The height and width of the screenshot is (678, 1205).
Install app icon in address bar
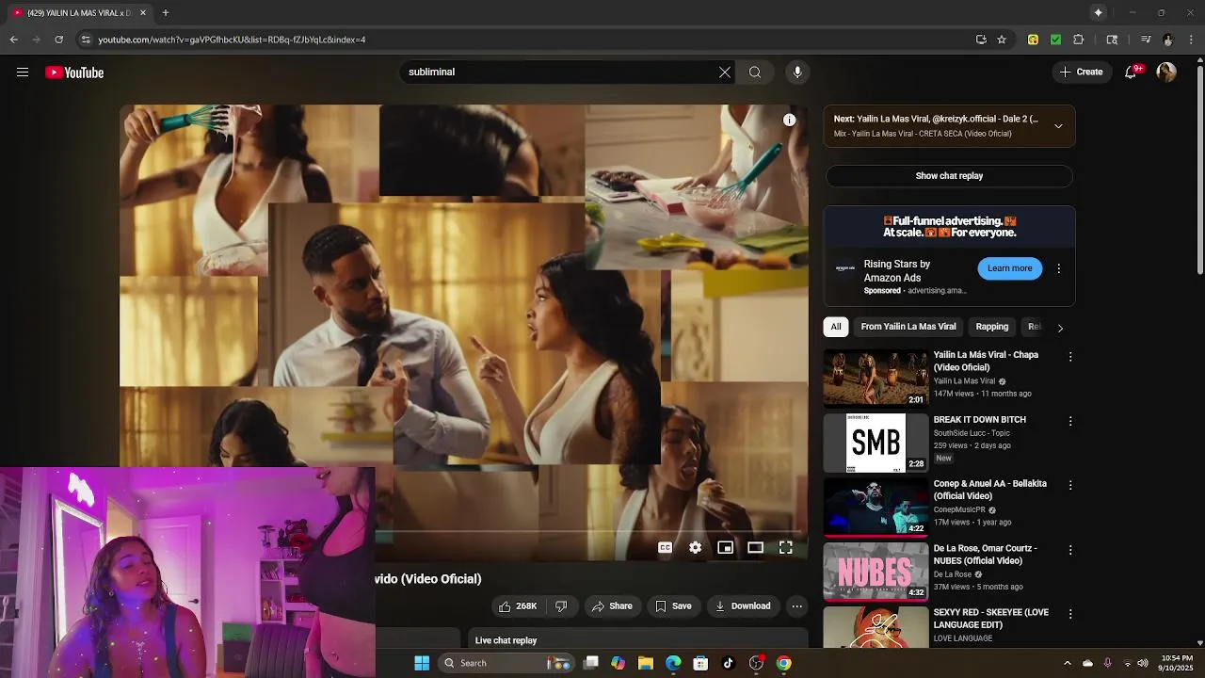[981, 40]
